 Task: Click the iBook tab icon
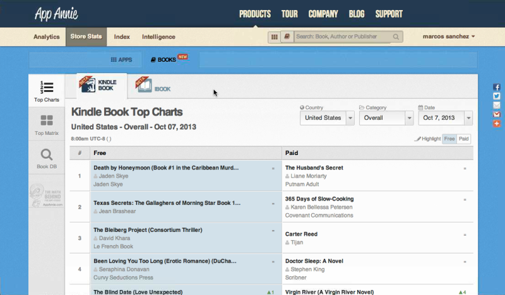[x=144, y=85]
